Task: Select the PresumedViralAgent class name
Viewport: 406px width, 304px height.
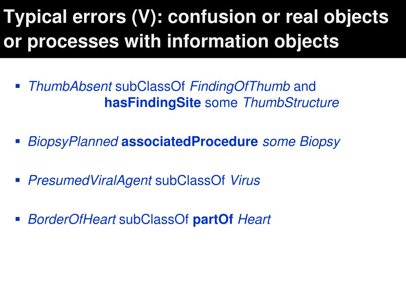Action: [x=90, y=180]
